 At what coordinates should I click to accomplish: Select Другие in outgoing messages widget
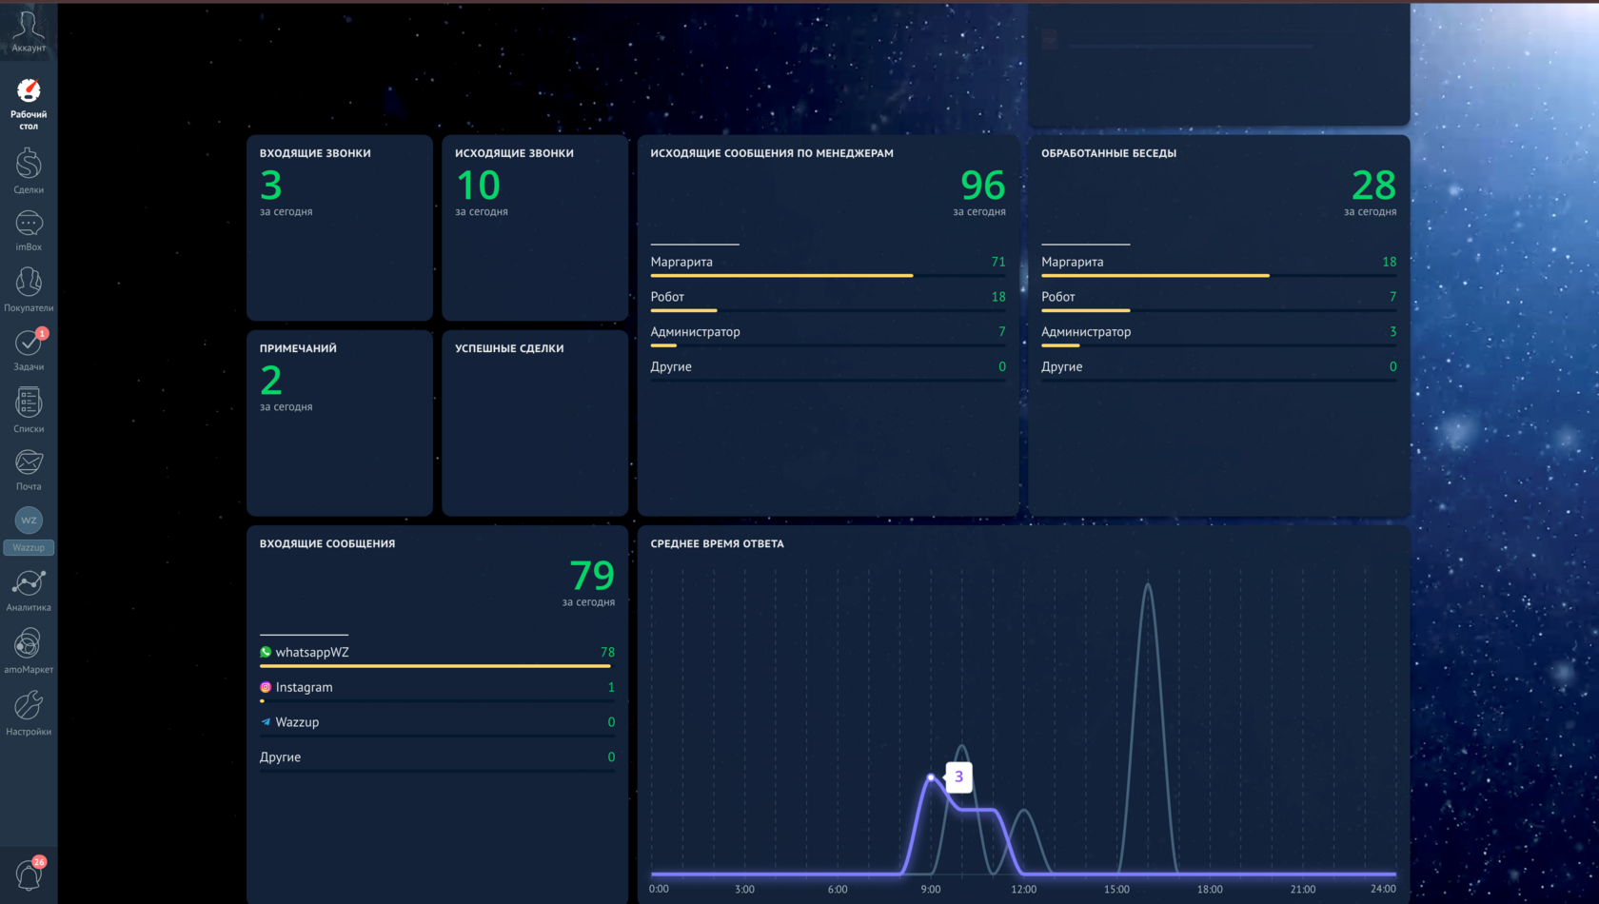pos(671,367)
